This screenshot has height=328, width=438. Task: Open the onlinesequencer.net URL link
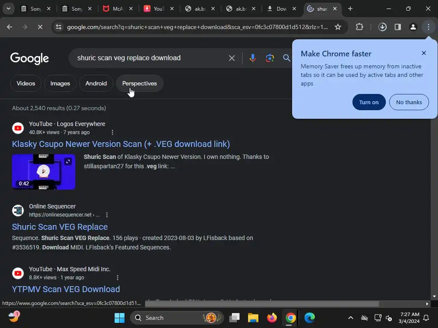[64, 215]
